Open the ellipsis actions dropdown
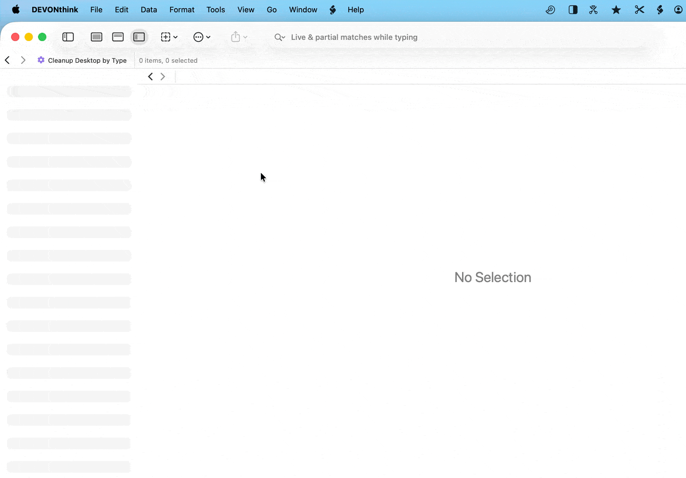686x478 pixels. click(x=202, y=37)
